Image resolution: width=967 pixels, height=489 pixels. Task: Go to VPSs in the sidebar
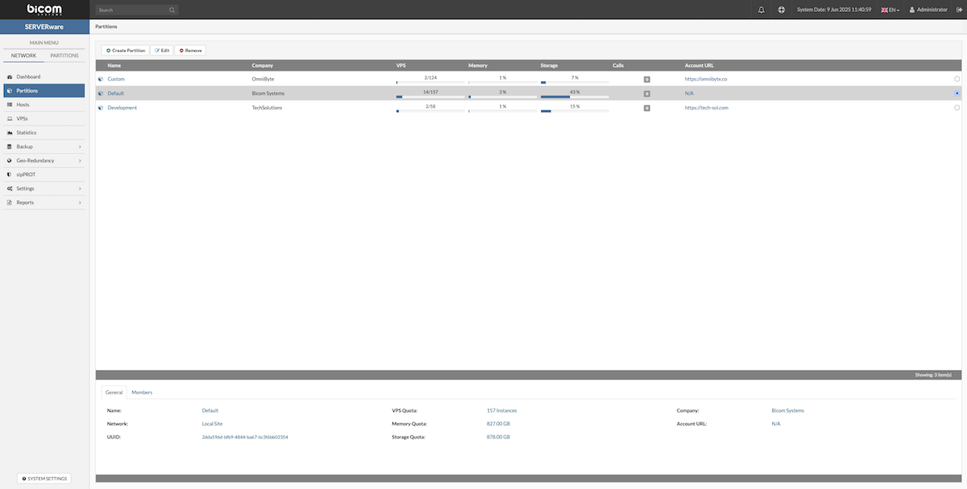click(x=22, y=118)
